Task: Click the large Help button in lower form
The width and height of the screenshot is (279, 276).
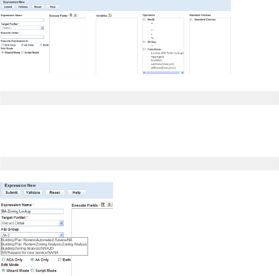Action: point(76,193)
